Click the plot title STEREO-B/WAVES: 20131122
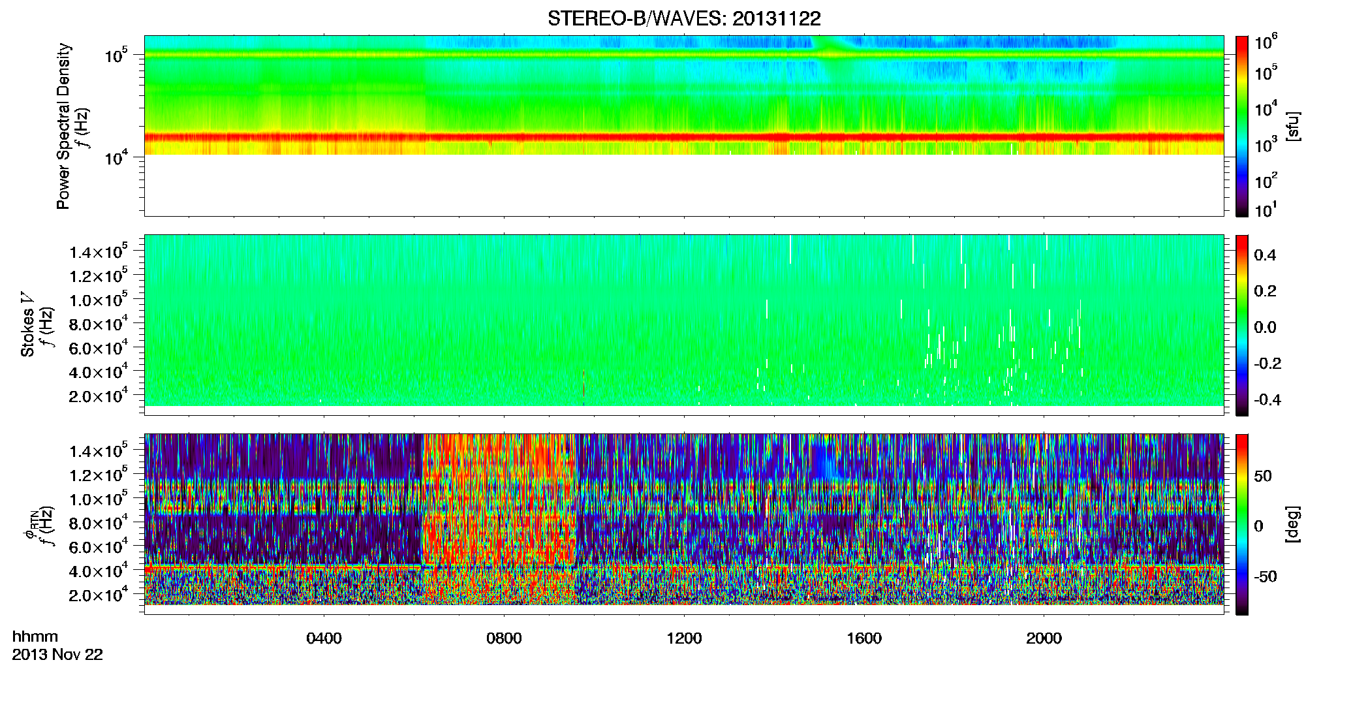The width and height of the screenshot is (1368, 705). [x=683, y=19]
